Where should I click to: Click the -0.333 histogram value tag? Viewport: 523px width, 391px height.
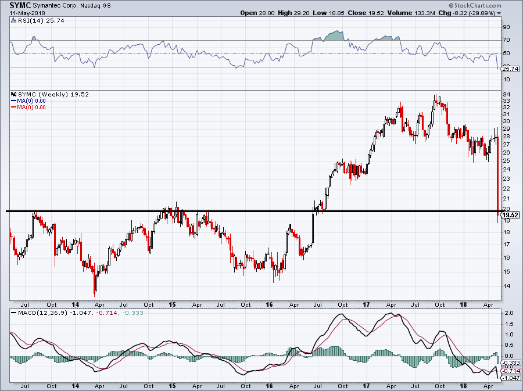[x=511, y=363]
